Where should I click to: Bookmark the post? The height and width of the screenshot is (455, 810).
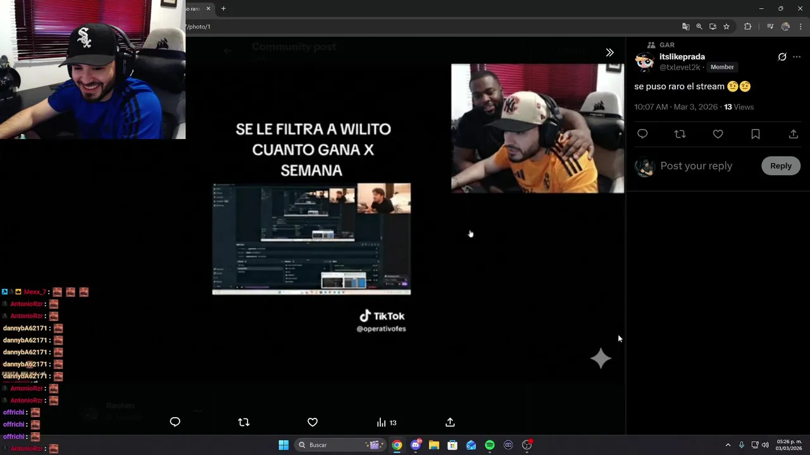tap(756, 134)
